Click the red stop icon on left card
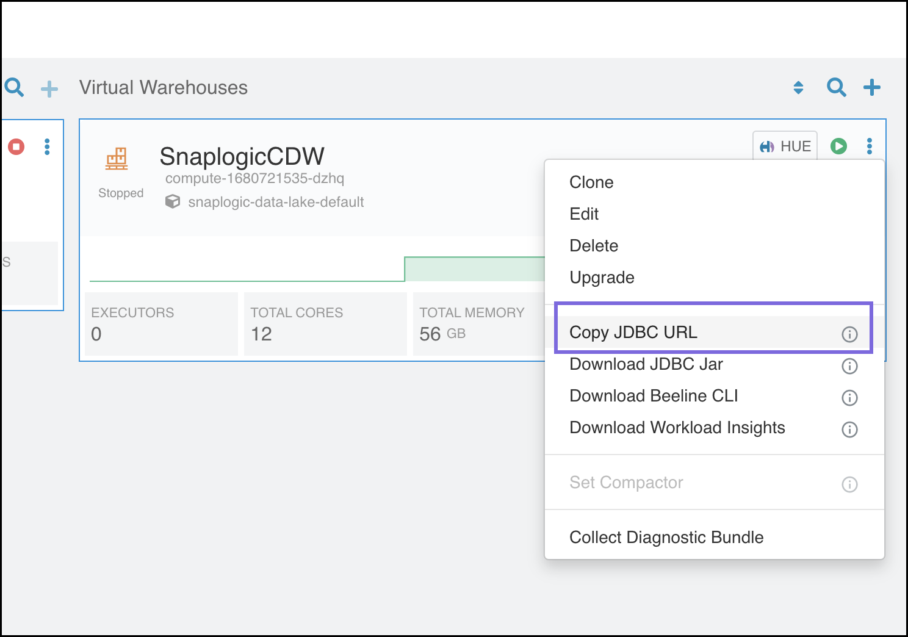 click(16, 146)
